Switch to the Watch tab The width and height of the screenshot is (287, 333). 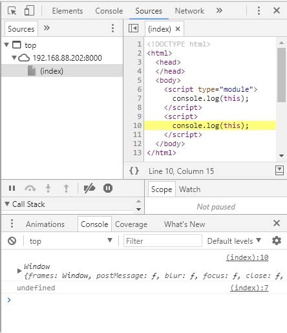click(x=189, y=189)
